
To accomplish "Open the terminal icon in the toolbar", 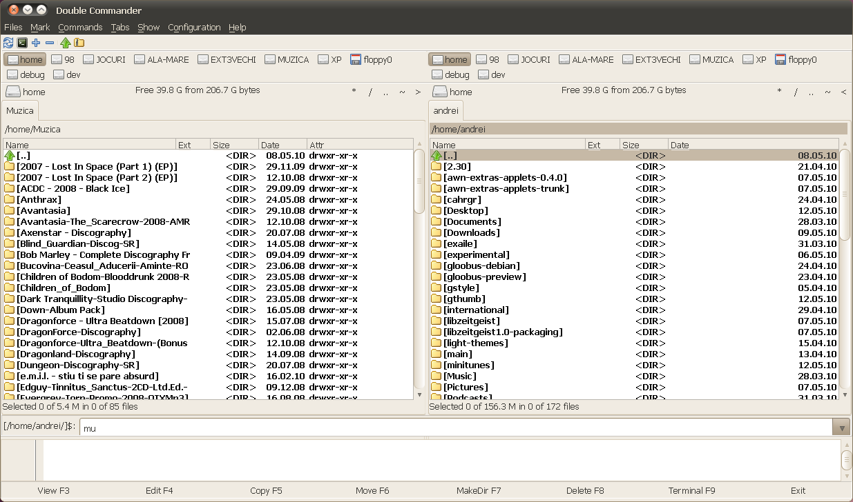I will point(22,43).
